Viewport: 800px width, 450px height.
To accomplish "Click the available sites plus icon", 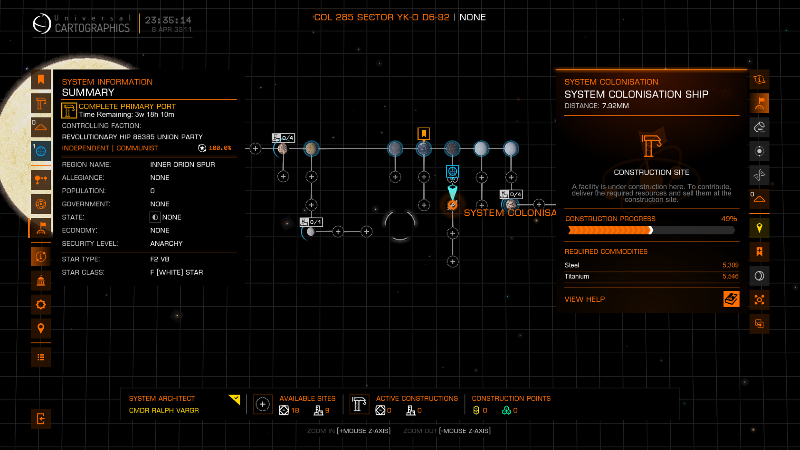I will [x=262, y=404].
